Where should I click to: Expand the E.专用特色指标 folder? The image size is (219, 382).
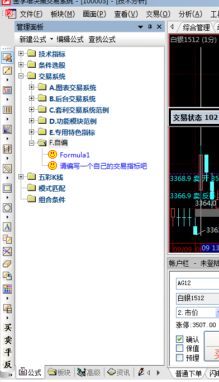pos(32,132)
